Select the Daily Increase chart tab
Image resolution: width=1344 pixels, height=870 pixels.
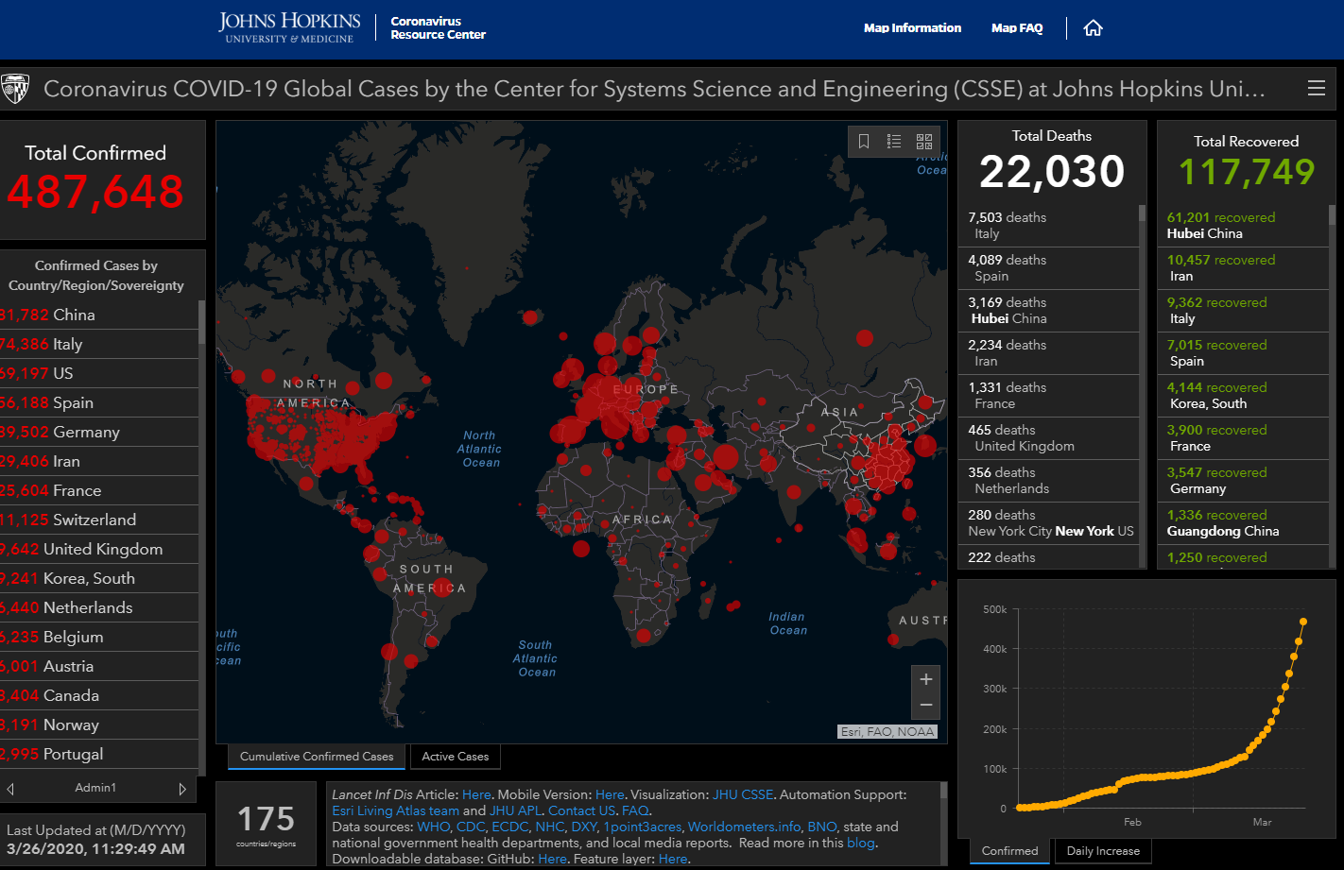click(x=1103, y=851)
